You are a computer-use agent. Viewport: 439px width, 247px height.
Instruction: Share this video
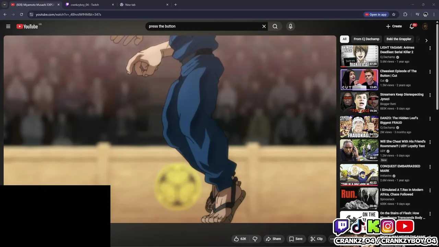(273, 239)
